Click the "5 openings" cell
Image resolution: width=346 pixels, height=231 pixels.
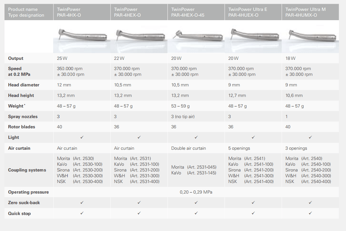pos(239,148)
